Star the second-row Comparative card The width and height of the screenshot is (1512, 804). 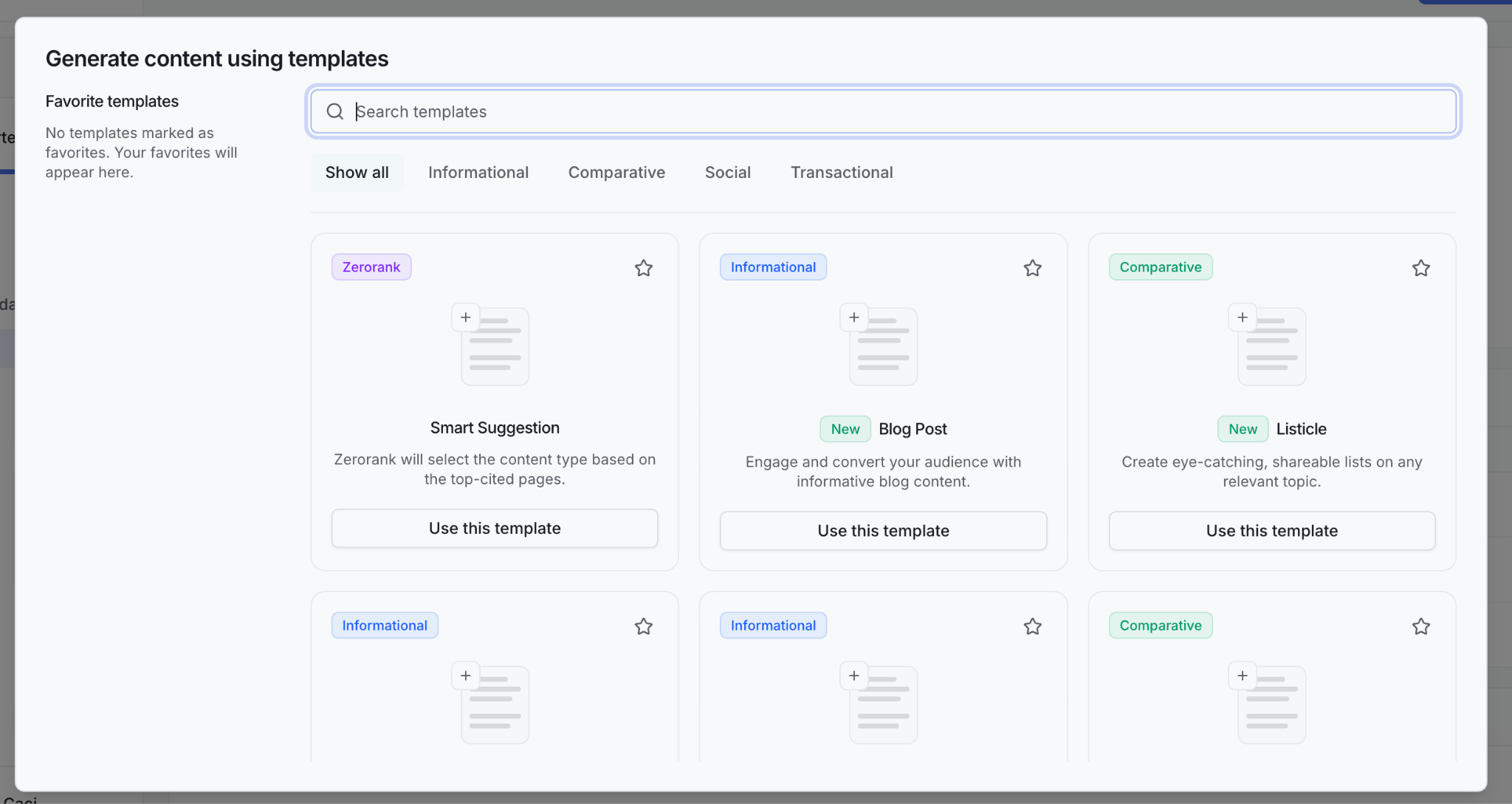click(x=1420, y=626)
